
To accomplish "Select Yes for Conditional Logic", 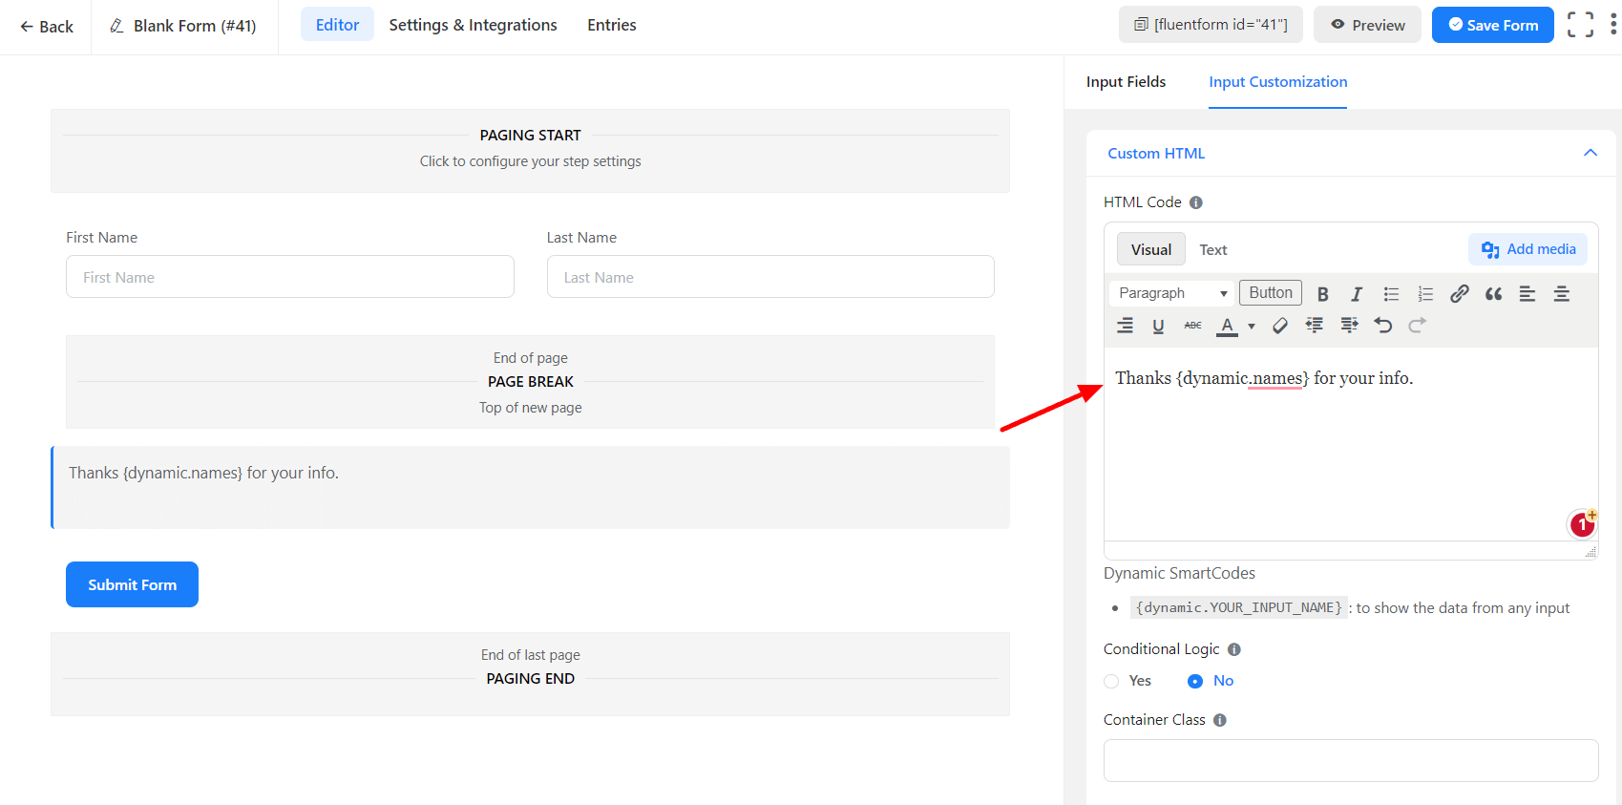I will 1112,681.
